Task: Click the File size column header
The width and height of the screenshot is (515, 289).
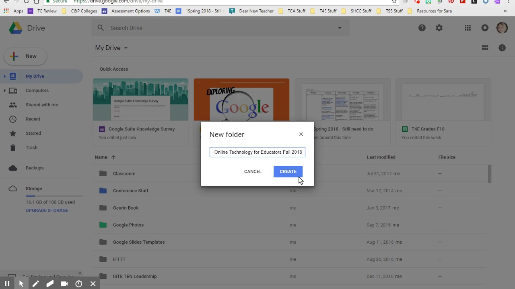Action: (x=447, y=157)
